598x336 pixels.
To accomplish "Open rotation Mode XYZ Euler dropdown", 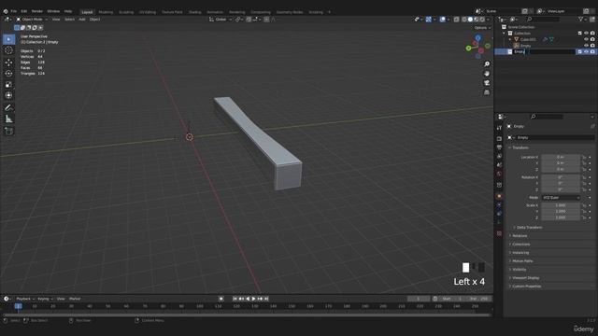I will tap(561, 198).
